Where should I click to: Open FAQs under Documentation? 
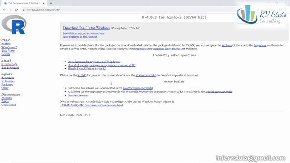(5, 101)
